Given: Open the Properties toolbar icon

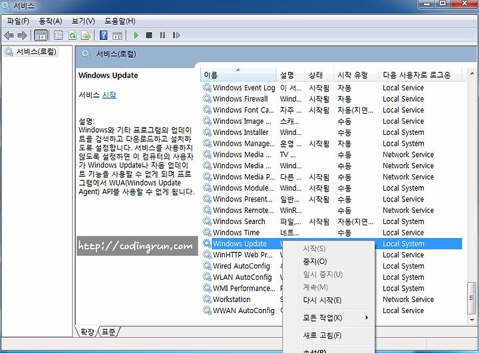Looking at the screenshot, I should pos(59,35).
